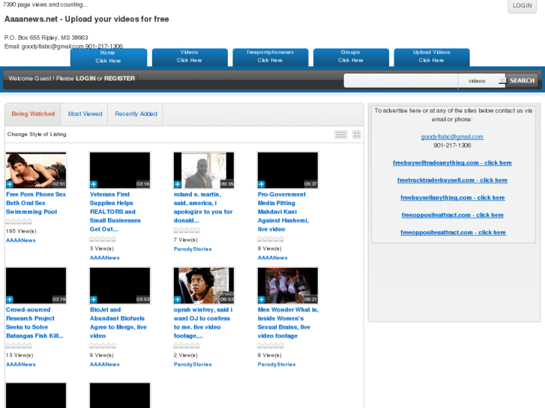The image size is (545, 408).
Task: Rate roland s. martin video with stars
Action: 187,231
